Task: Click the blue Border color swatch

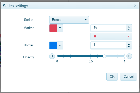Action: tap(53, 45)
